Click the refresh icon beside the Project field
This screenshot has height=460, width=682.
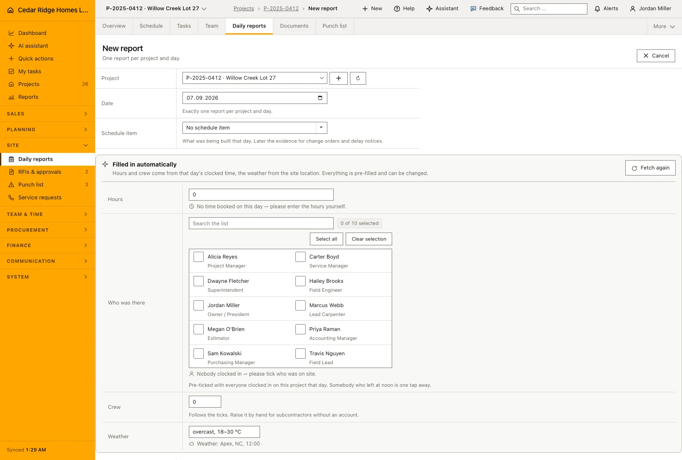[358, 78]
